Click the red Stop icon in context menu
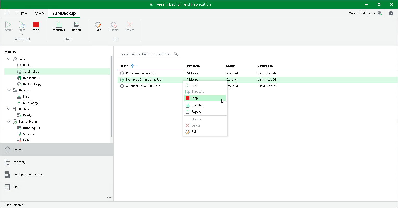Viewport: 398px width, 208px height. click(x=188, y=98)
